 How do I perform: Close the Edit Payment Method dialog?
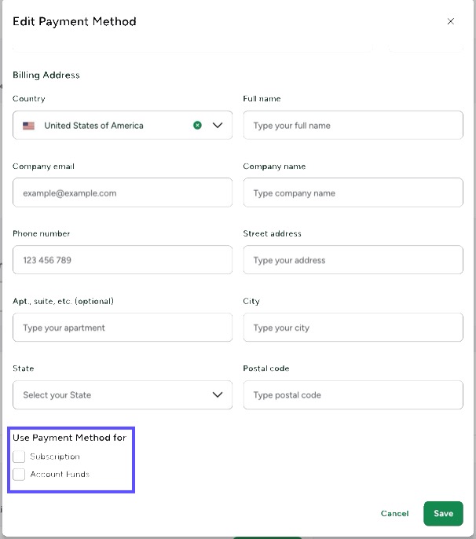[450, 22]
